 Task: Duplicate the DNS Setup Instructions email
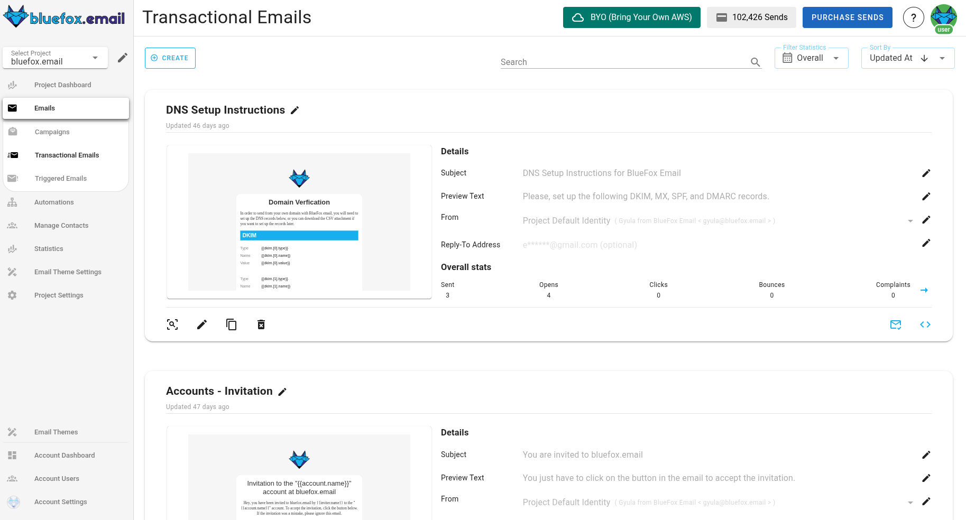(231, 324)
